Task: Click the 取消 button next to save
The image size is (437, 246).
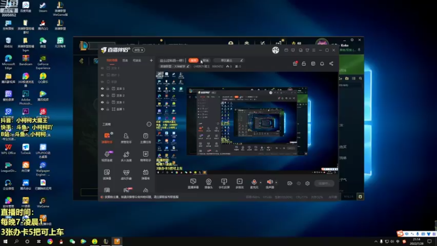Action: click(206, 60)
